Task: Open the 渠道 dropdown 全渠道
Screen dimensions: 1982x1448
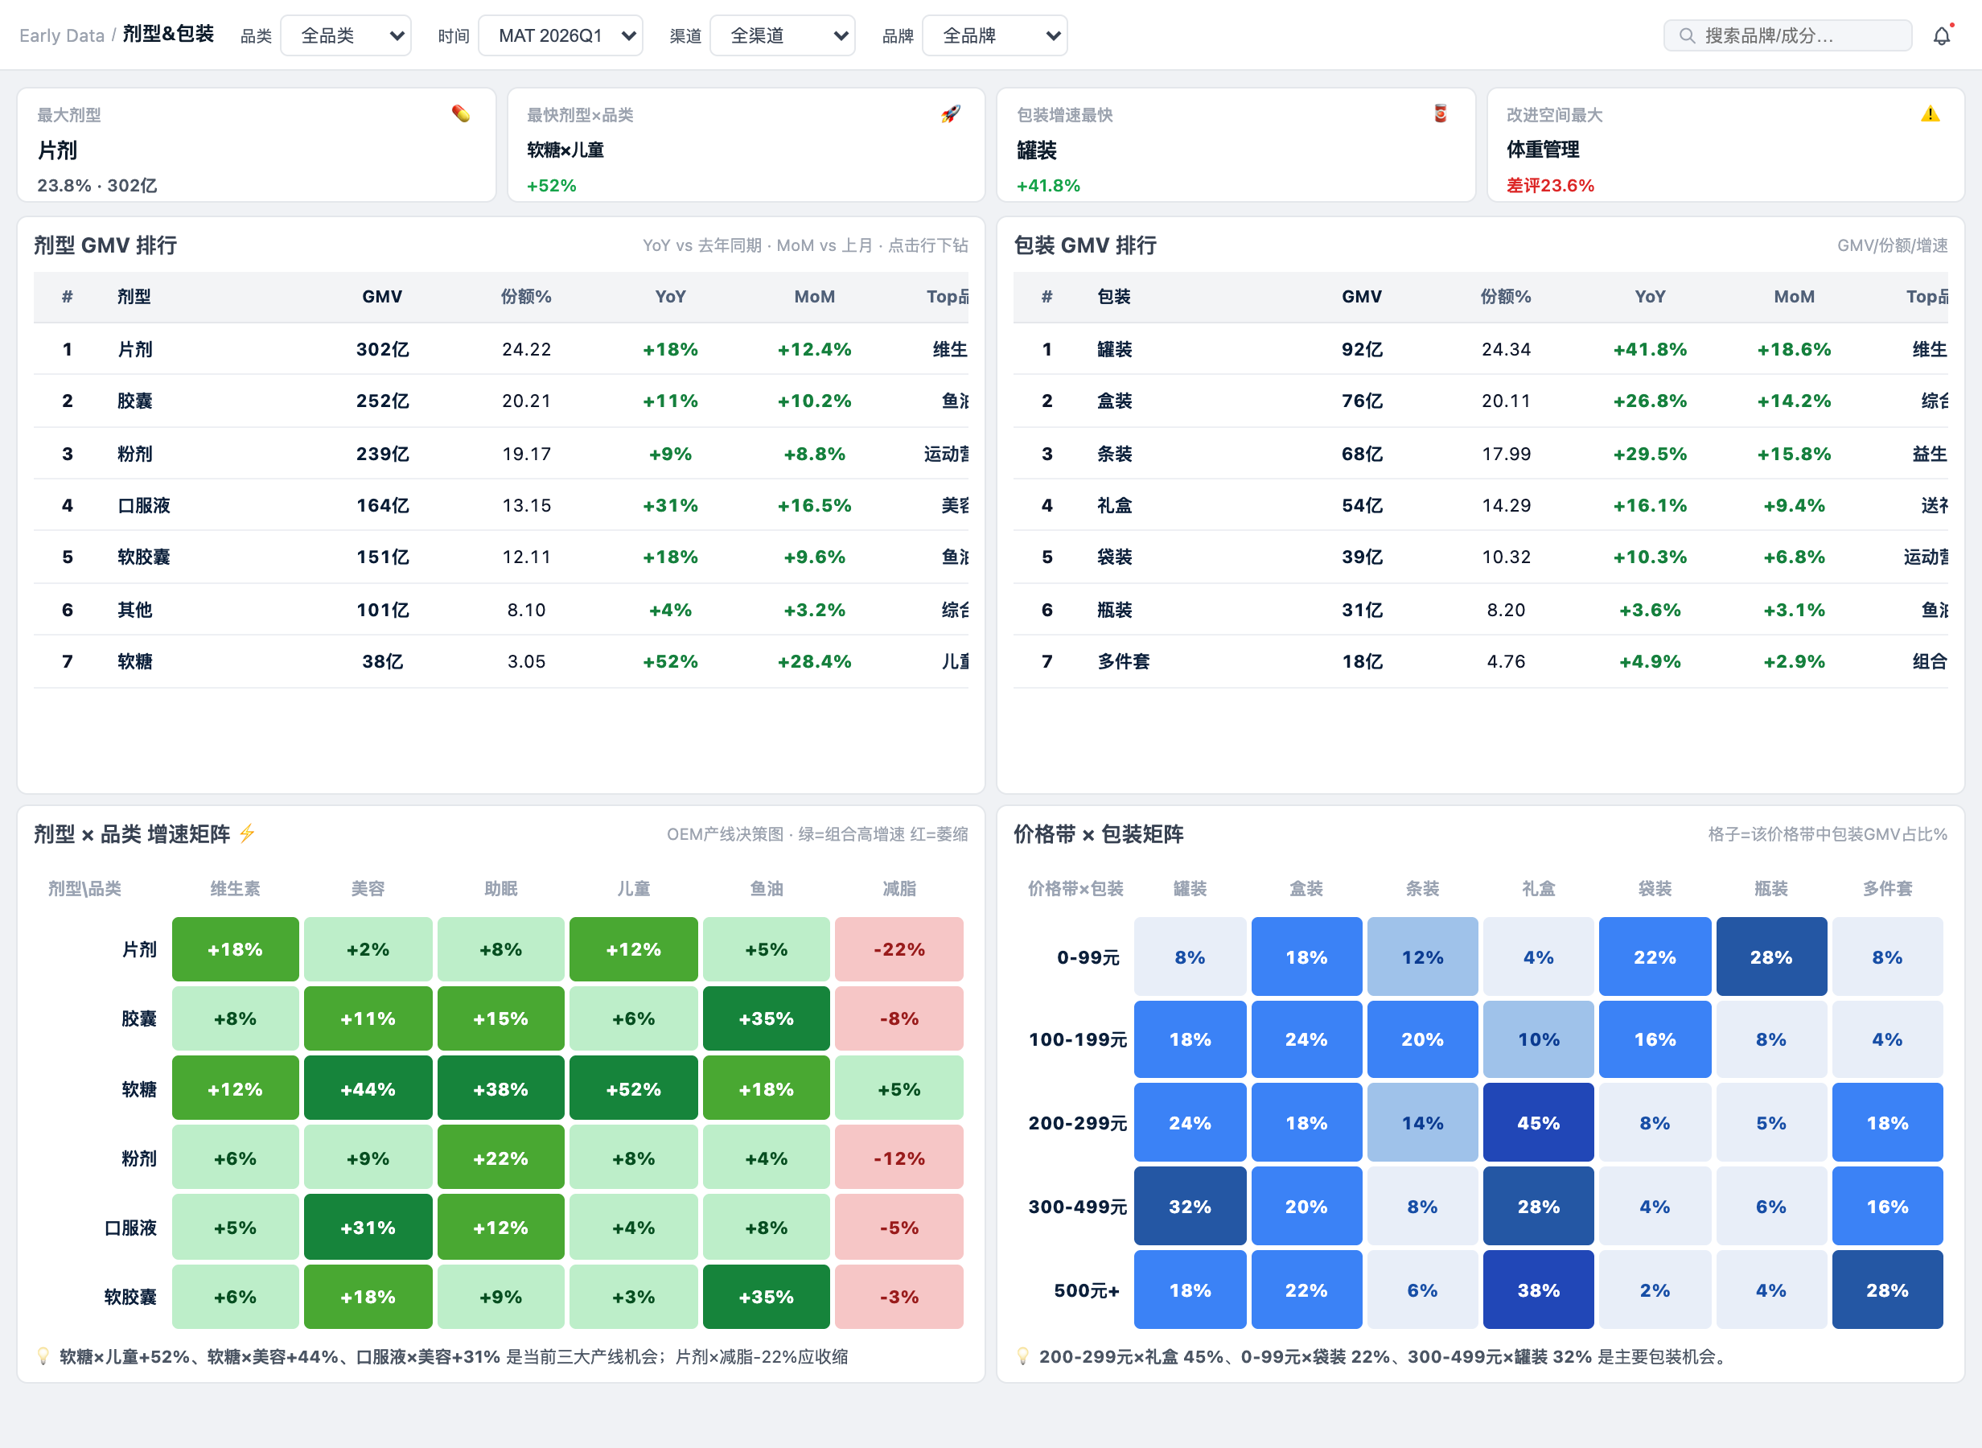Action: point(783,36)
